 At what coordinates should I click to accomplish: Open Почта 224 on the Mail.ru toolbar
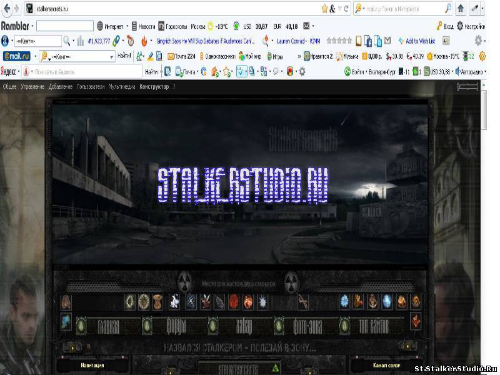[x=181, y=56]
